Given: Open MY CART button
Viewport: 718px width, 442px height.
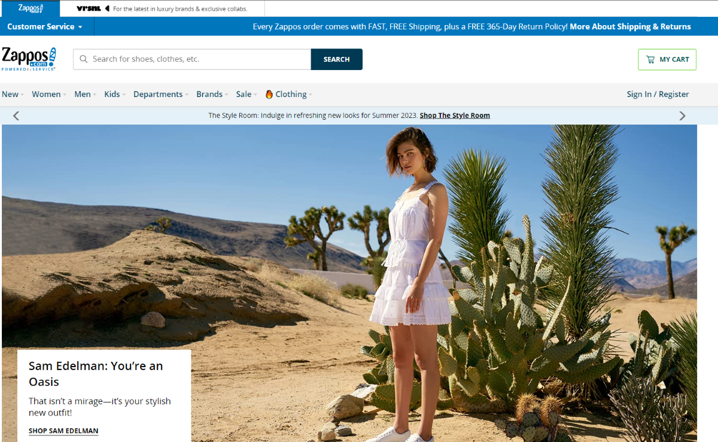Looking at the screenshot, I should tap(667, 59).
